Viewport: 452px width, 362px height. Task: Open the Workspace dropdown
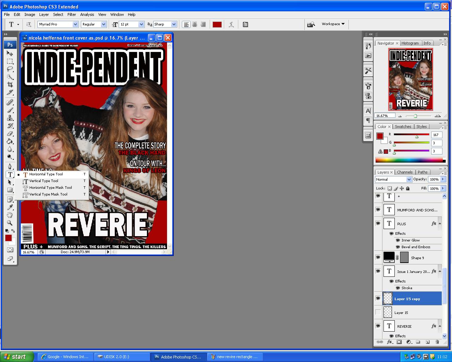pos(333,24)
